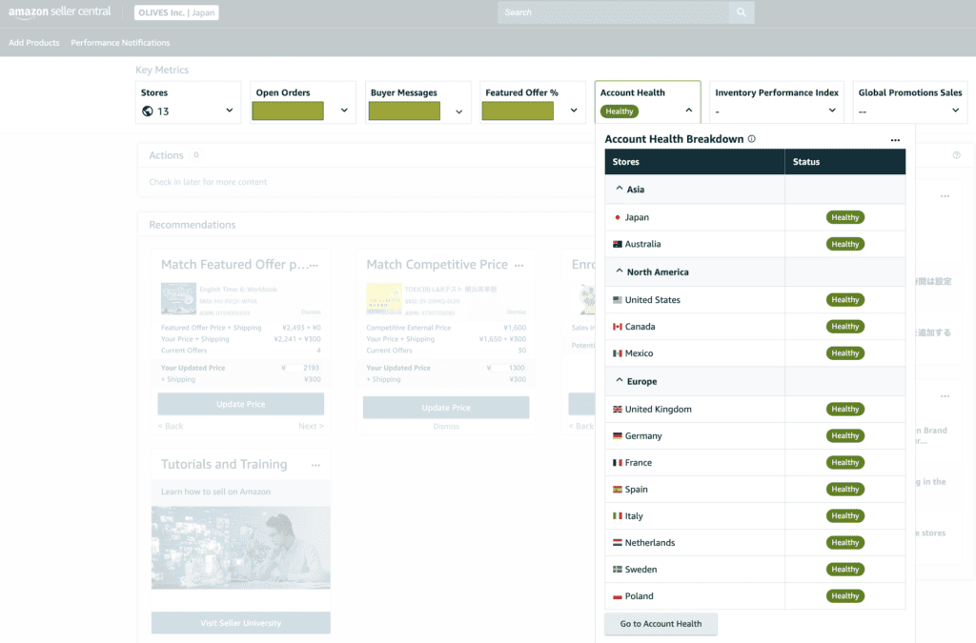Click the Healthy status for Germany
Image resolution: width=976 pixels, height=643 pixels.
click(845, 436)
